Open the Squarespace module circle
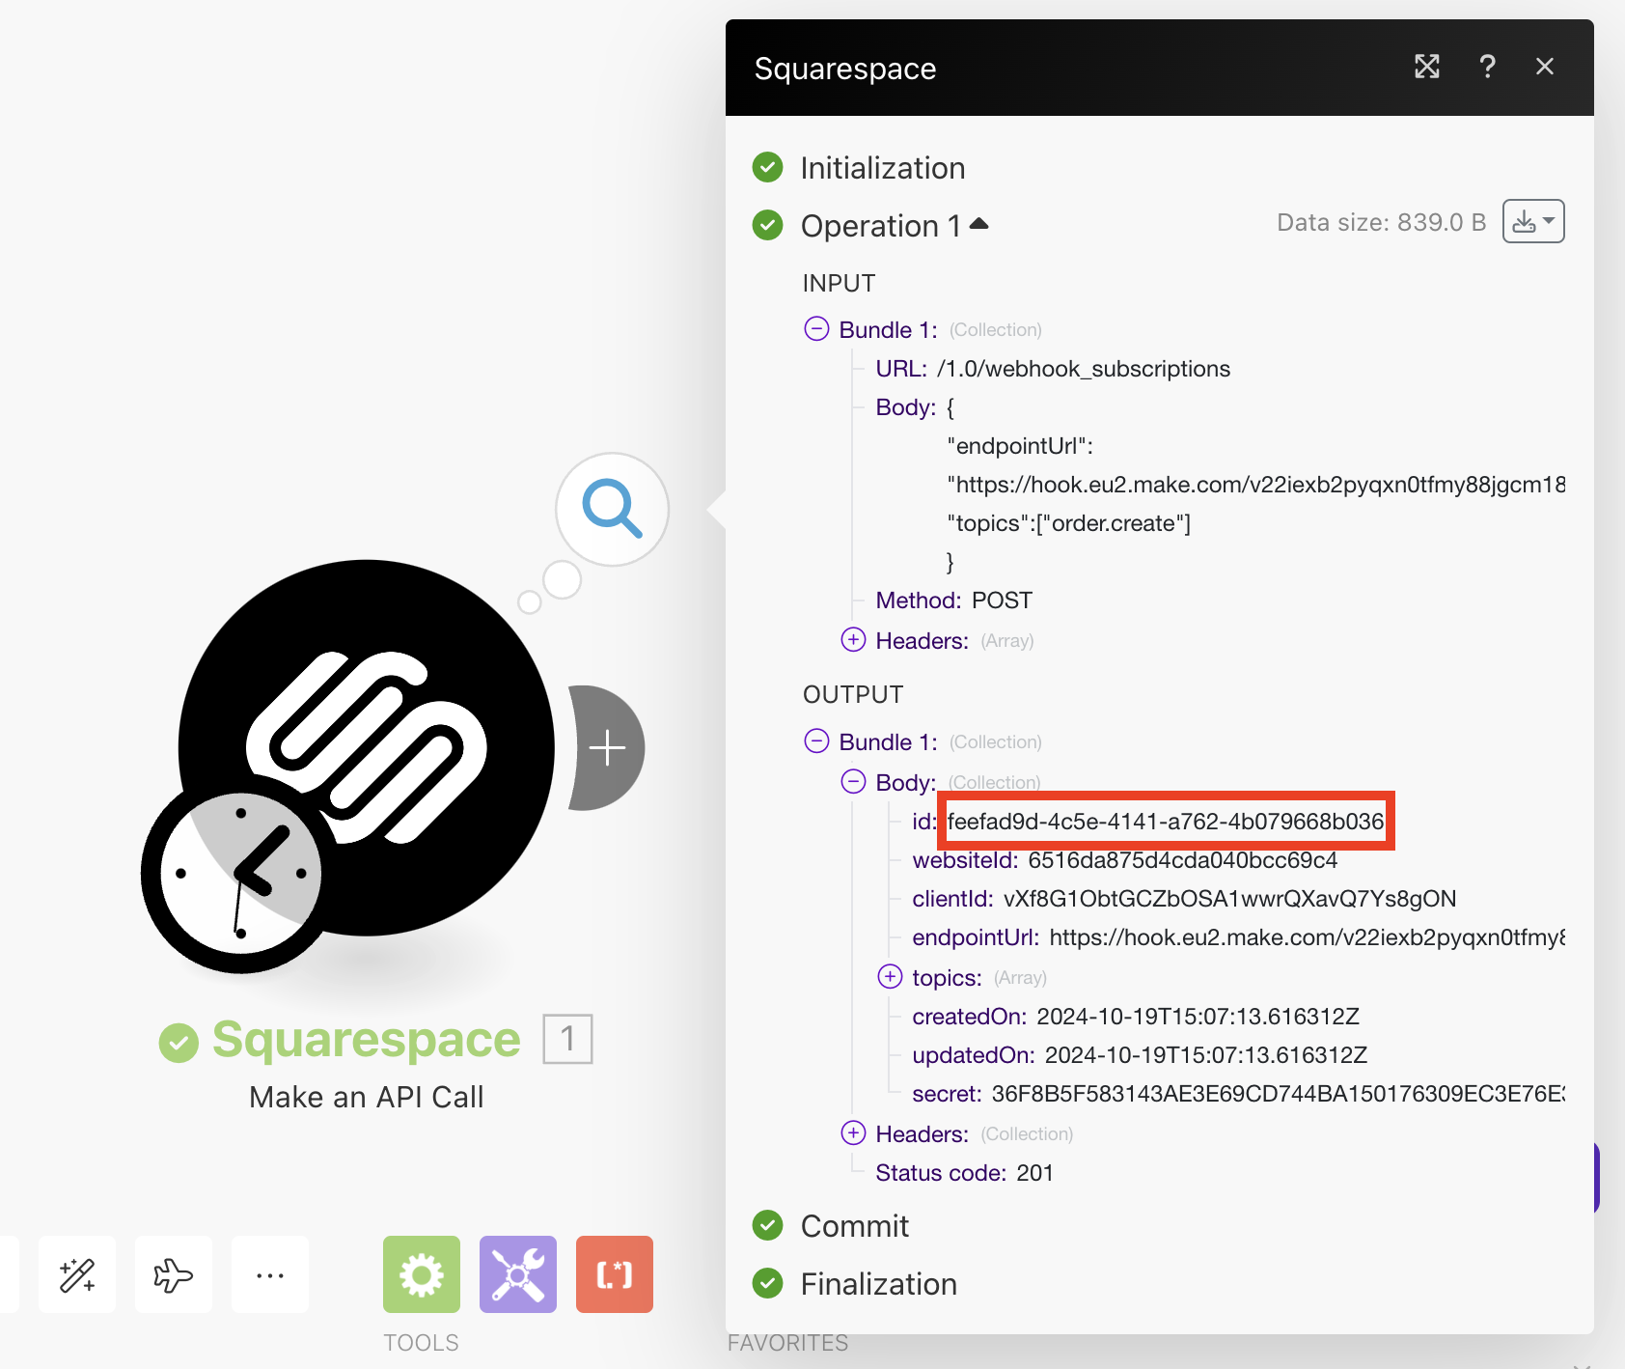This screenshot has width=1625, height=1369. pos(367,747)
